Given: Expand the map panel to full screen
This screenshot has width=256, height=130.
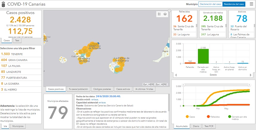Looking at the screenshot, I should (169, 11).
